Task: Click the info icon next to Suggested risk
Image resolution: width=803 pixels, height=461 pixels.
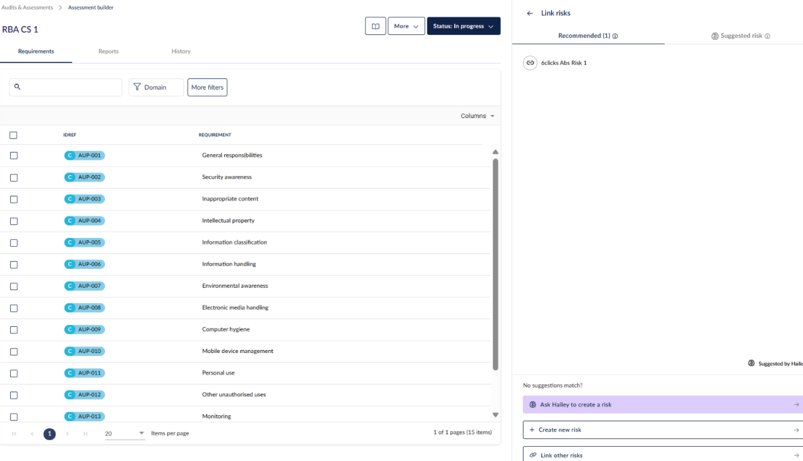Action: pos(767,36)
